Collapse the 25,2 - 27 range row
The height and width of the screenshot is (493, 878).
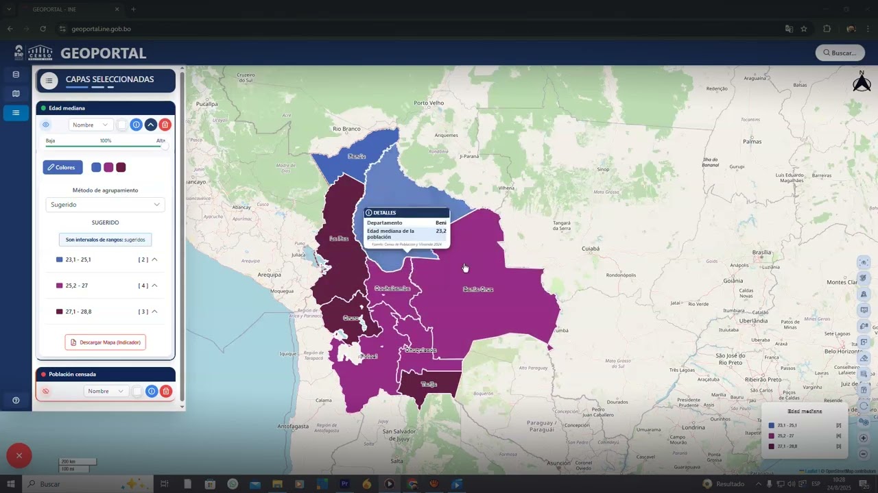point(154,286)
